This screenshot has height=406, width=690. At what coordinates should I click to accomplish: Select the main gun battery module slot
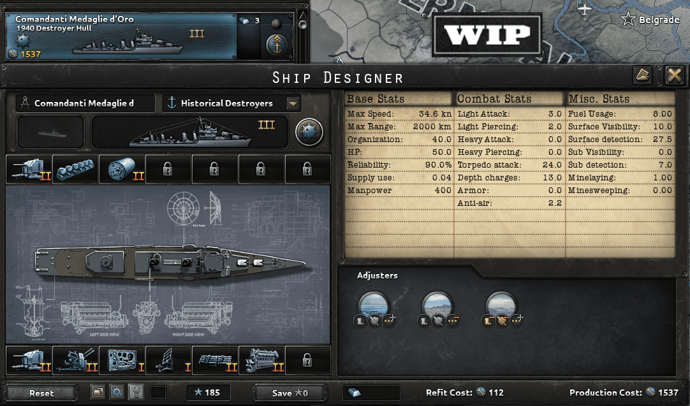(29, 169)
